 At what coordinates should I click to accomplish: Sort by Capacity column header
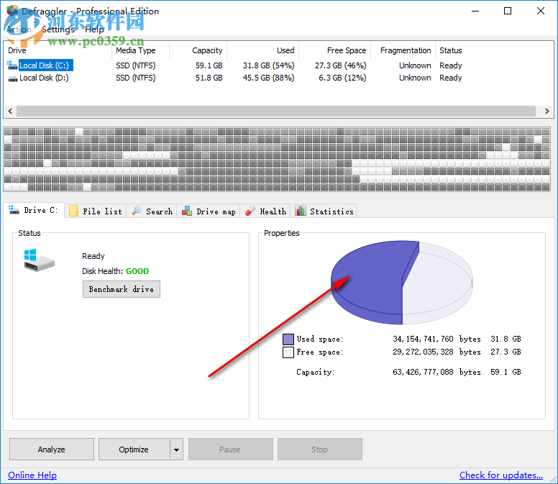pyautogui.click(x=198, y=50)
